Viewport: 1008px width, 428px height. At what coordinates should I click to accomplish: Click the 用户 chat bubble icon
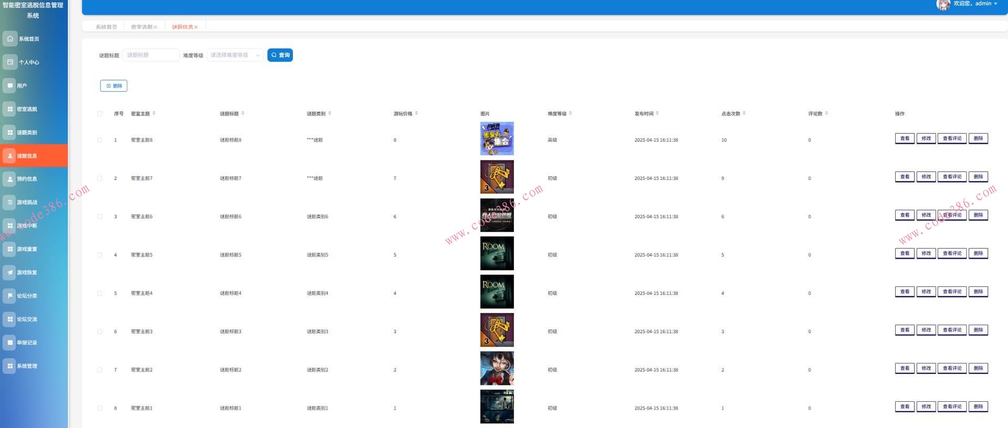(9, 85)
